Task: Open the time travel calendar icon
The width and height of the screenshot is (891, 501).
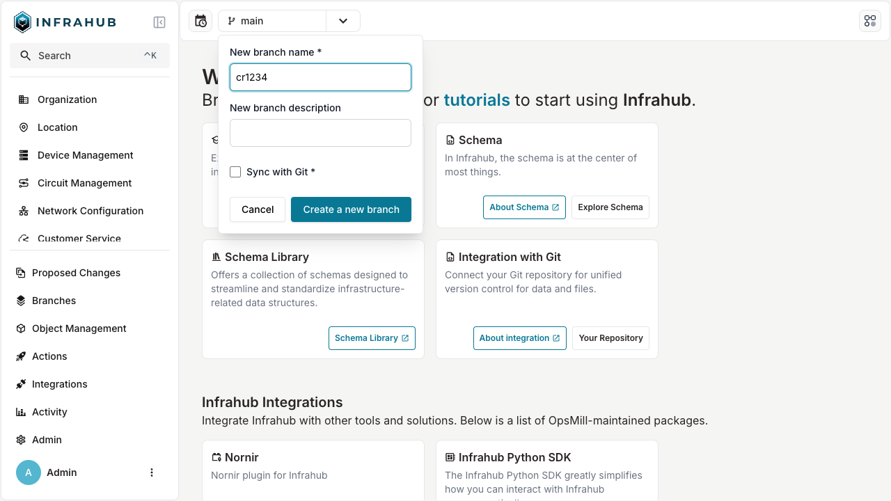Action: [200, 21]
